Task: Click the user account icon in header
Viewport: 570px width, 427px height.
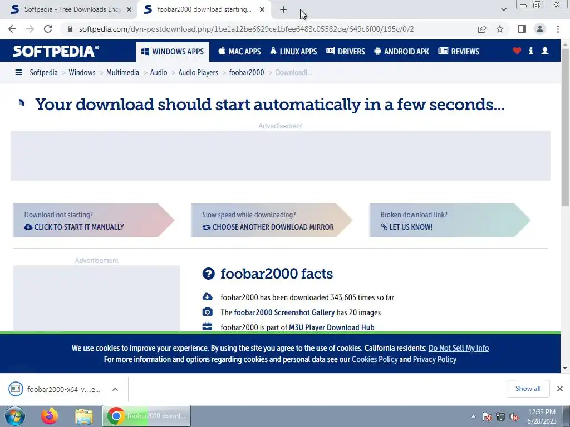Action: coord(545,51)
